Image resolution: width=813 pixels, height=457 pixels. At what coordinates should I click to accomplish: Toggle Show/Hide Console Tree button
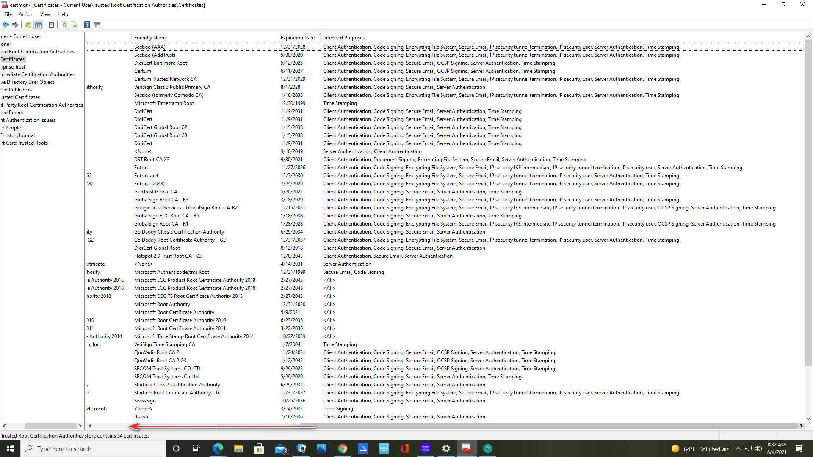[x=39, y=25]
